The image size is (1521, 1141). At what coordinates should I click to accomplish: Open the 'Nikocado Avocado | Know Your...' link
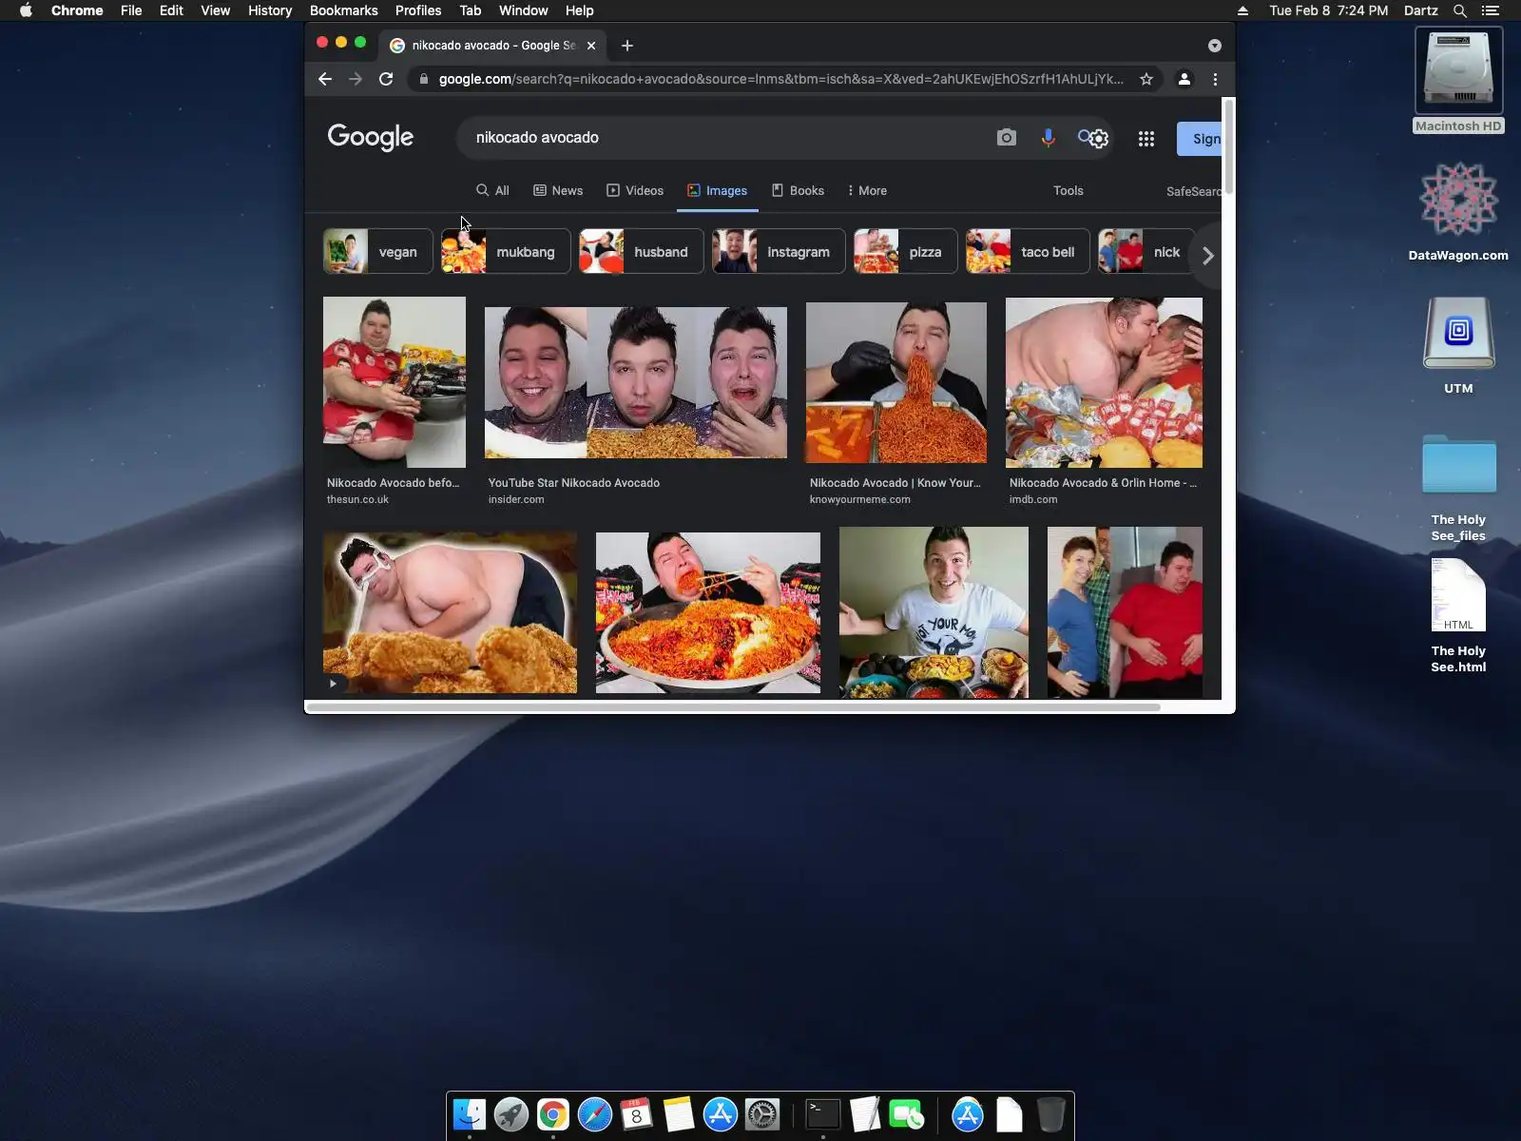tap(895, 483)
